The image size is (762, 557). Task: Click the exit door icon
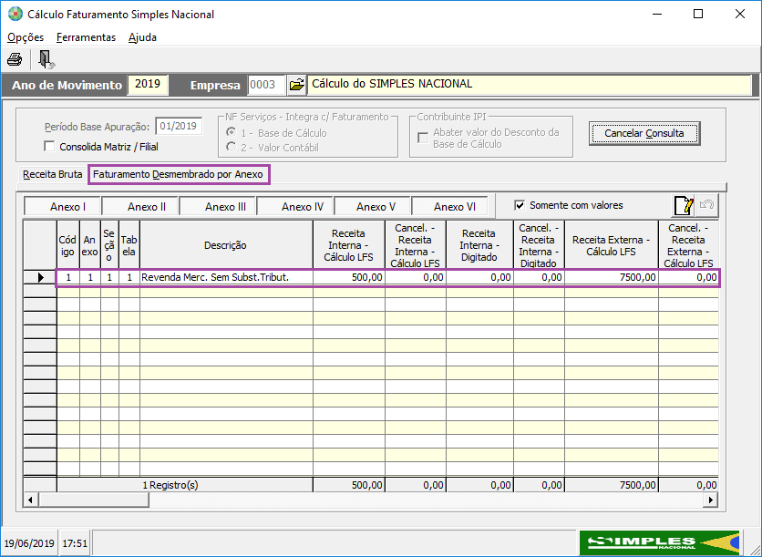coord(46,59)
